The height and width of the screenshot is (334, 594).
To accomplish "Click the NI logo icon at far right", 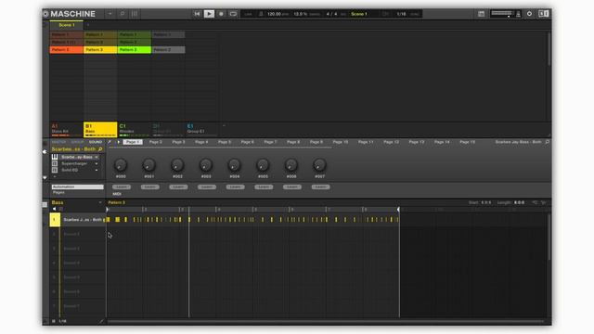I will pos(544,14).
